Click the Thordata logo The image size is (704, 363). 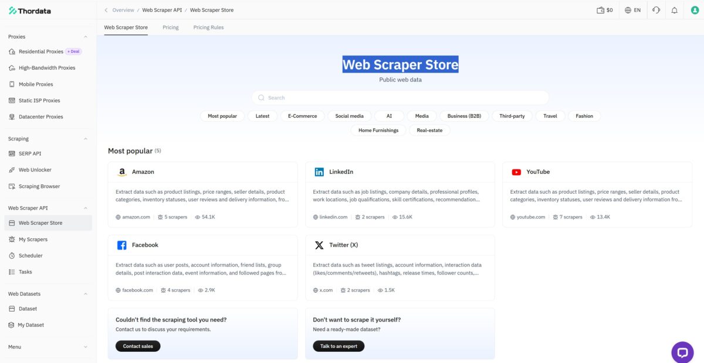click(x=29, y=11)
